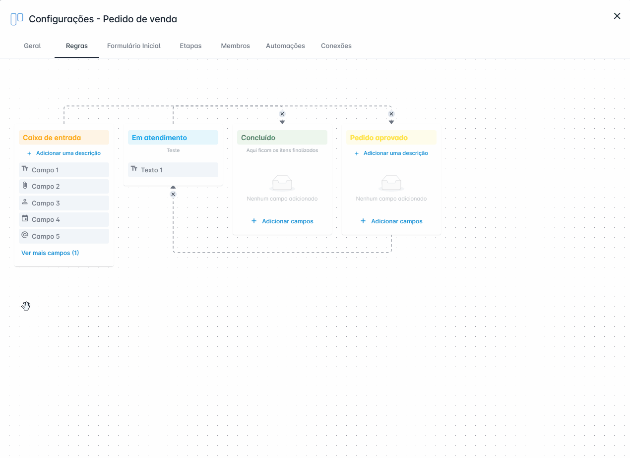630x458 pixels.
Task: Select the Campo 2 field
Action: (64, 186)
